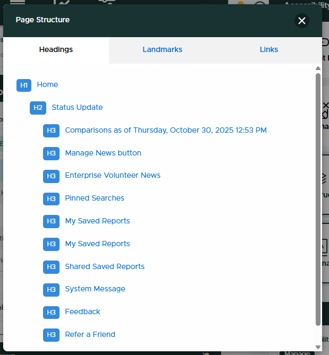Navigate to Manage News button heading
Screen dimensions: 329x355
[x=103, y=153]
